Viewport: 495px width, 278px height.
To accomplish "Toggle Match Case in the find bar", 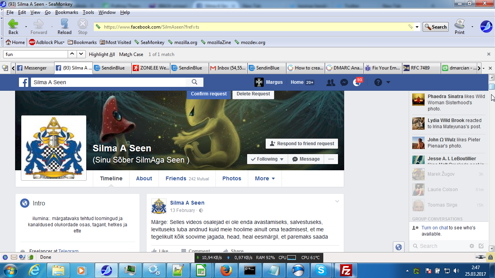I will tap(131, 54).
